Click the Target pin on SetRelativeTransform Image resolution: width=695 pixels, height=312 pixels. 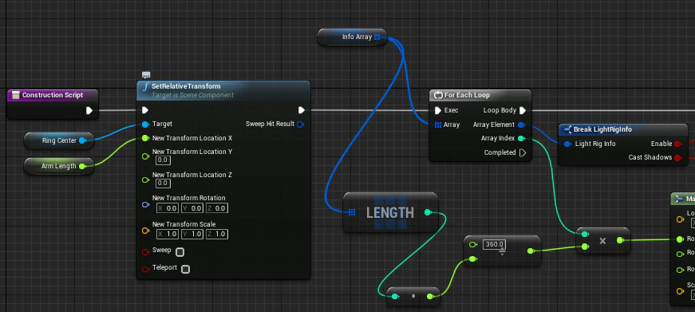145,124
